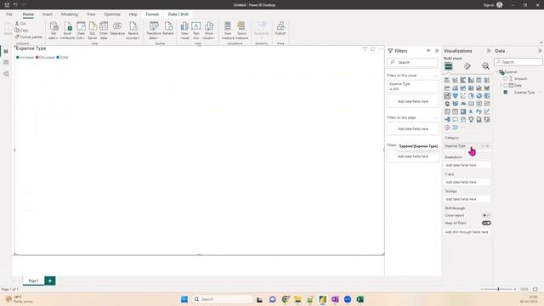The height and width of the screenshot is (306, 544).
Task: Open Dataverse from the ribbon
Action: 117,29
